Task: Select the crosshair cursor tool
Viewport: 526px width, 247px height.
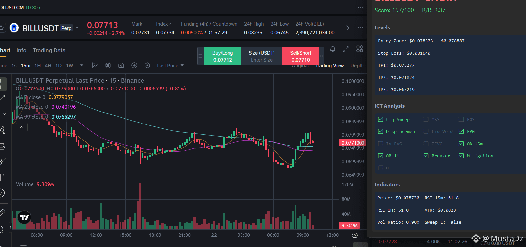Action: tap(3, 84)
